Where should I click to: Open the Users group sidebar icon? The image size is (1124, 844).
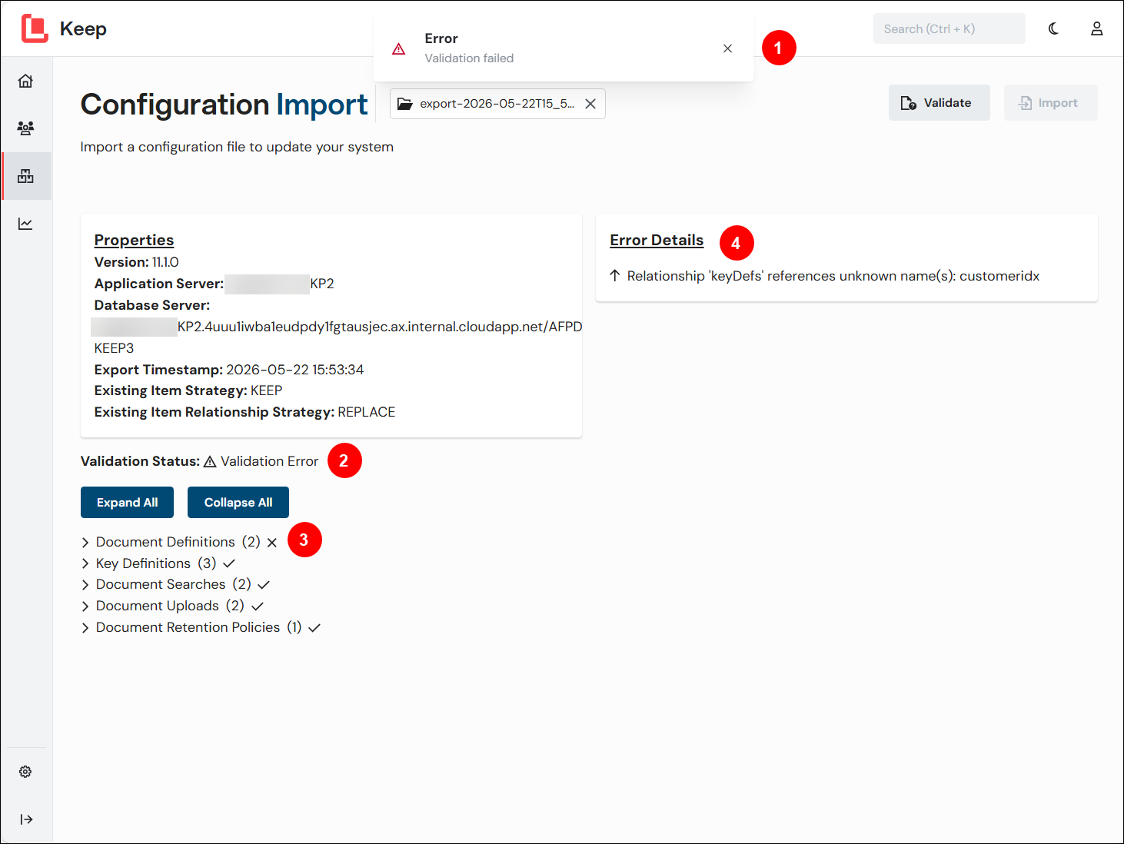25,128
